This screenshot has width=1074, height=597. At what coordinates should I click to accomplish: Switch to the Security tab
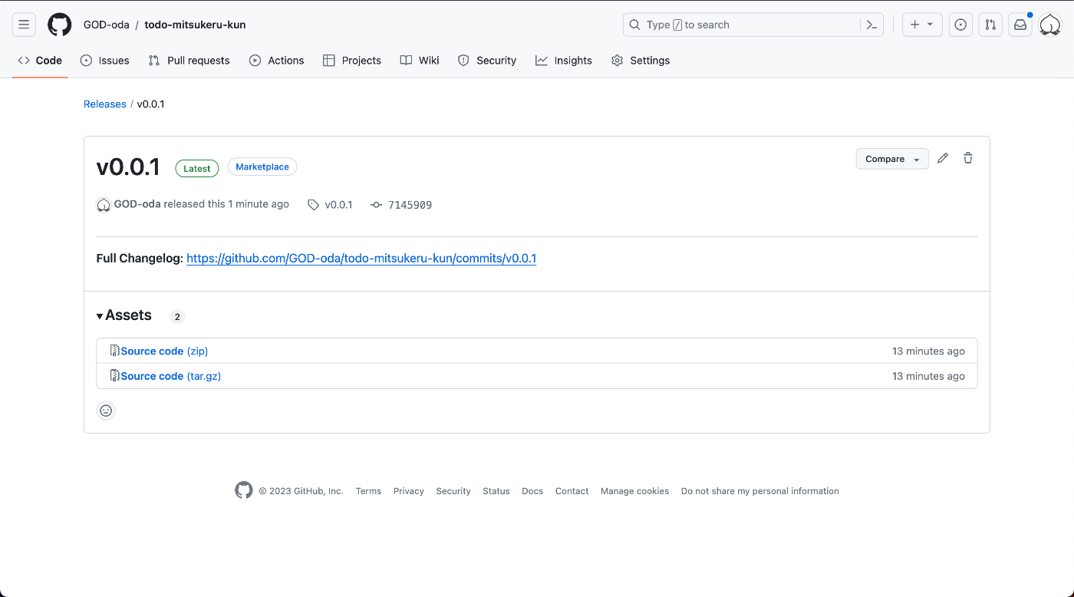pyautogui.click(x=487, y=61)
